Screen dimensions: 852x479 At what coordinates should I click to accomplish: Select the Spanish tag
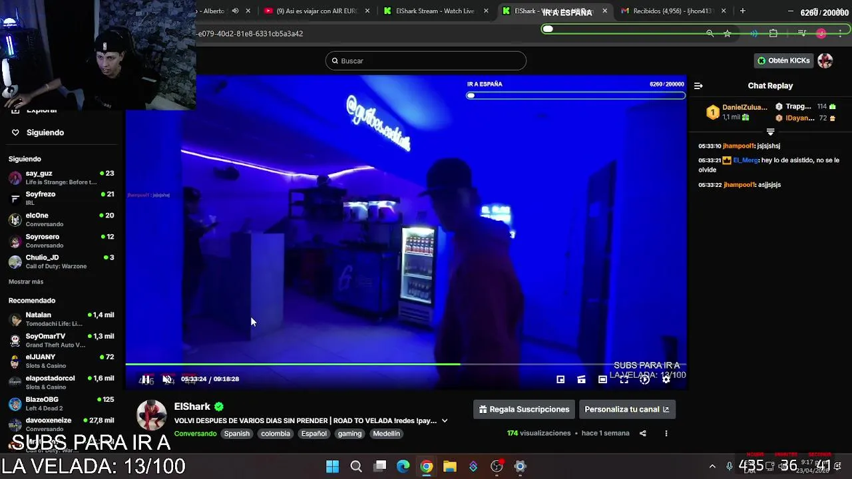pos(237,433)
